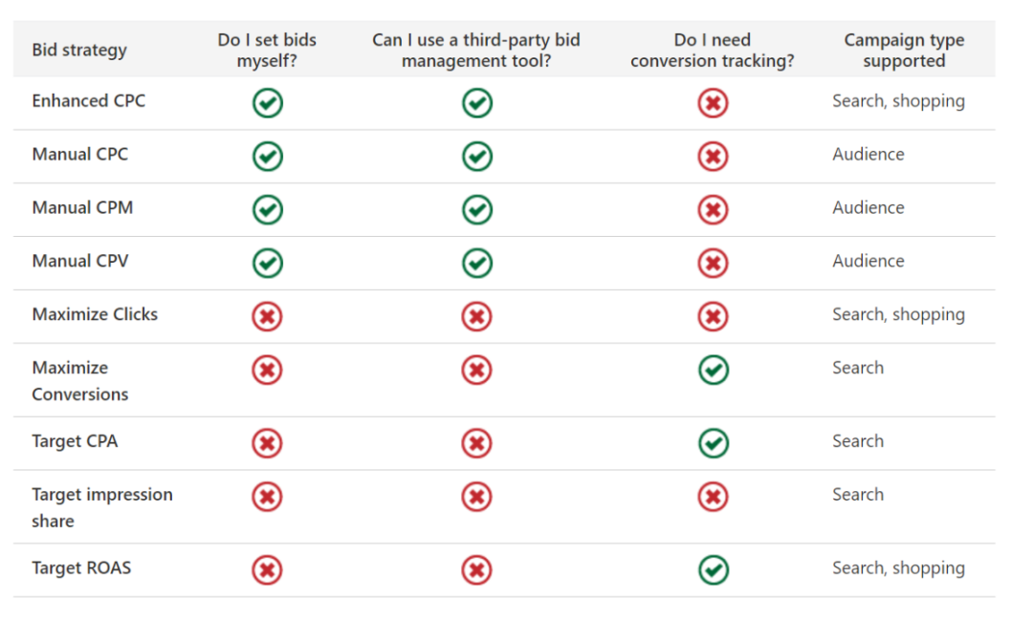
Task: Click Target ROAS conversion tracking green check
Action: click(x=714, y=570)
